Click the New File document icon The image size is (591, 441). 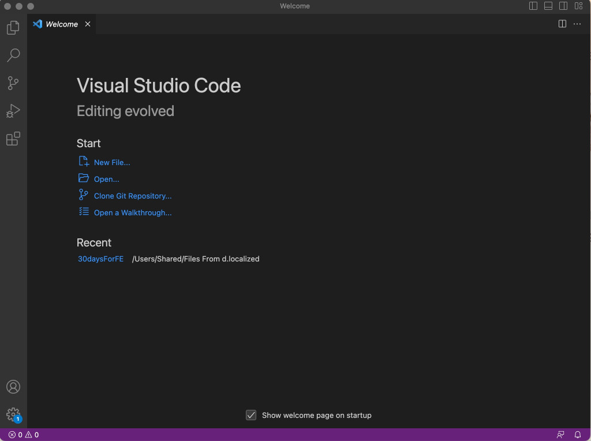[x=84, y=161]
